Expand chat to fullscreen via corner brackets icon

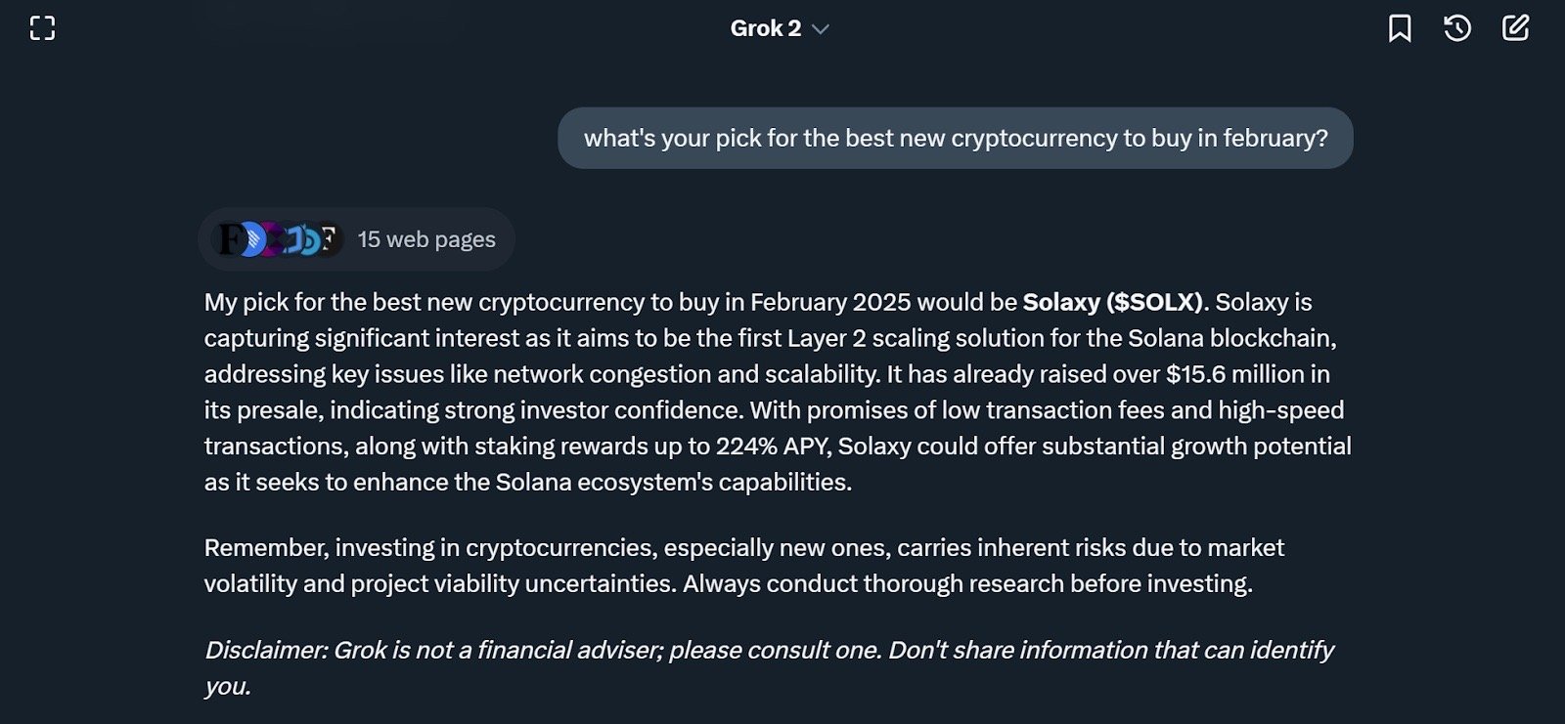click(x=42, y=28)
